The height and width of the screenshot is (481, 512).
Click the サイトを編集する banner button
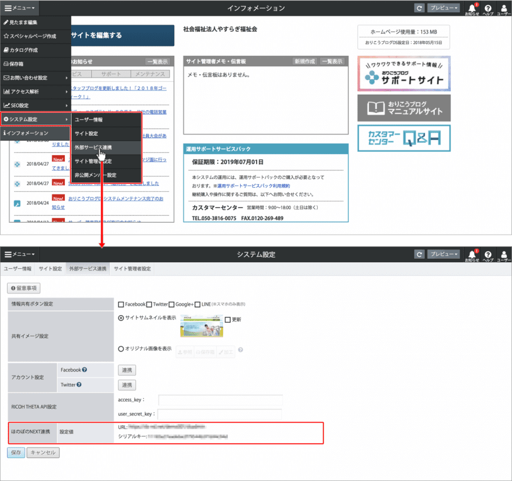[122, 35]
